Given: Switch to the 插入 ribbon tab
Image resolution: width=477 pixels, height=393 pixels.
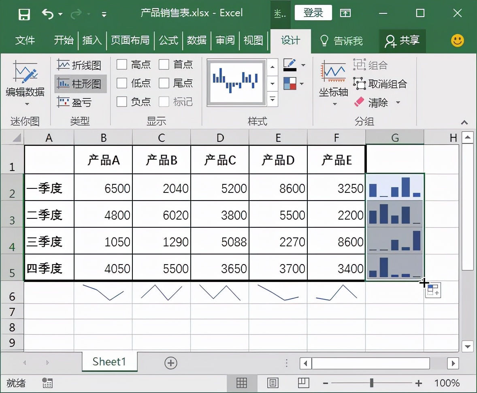Looking at the screenshot, I should pos(92,40).
